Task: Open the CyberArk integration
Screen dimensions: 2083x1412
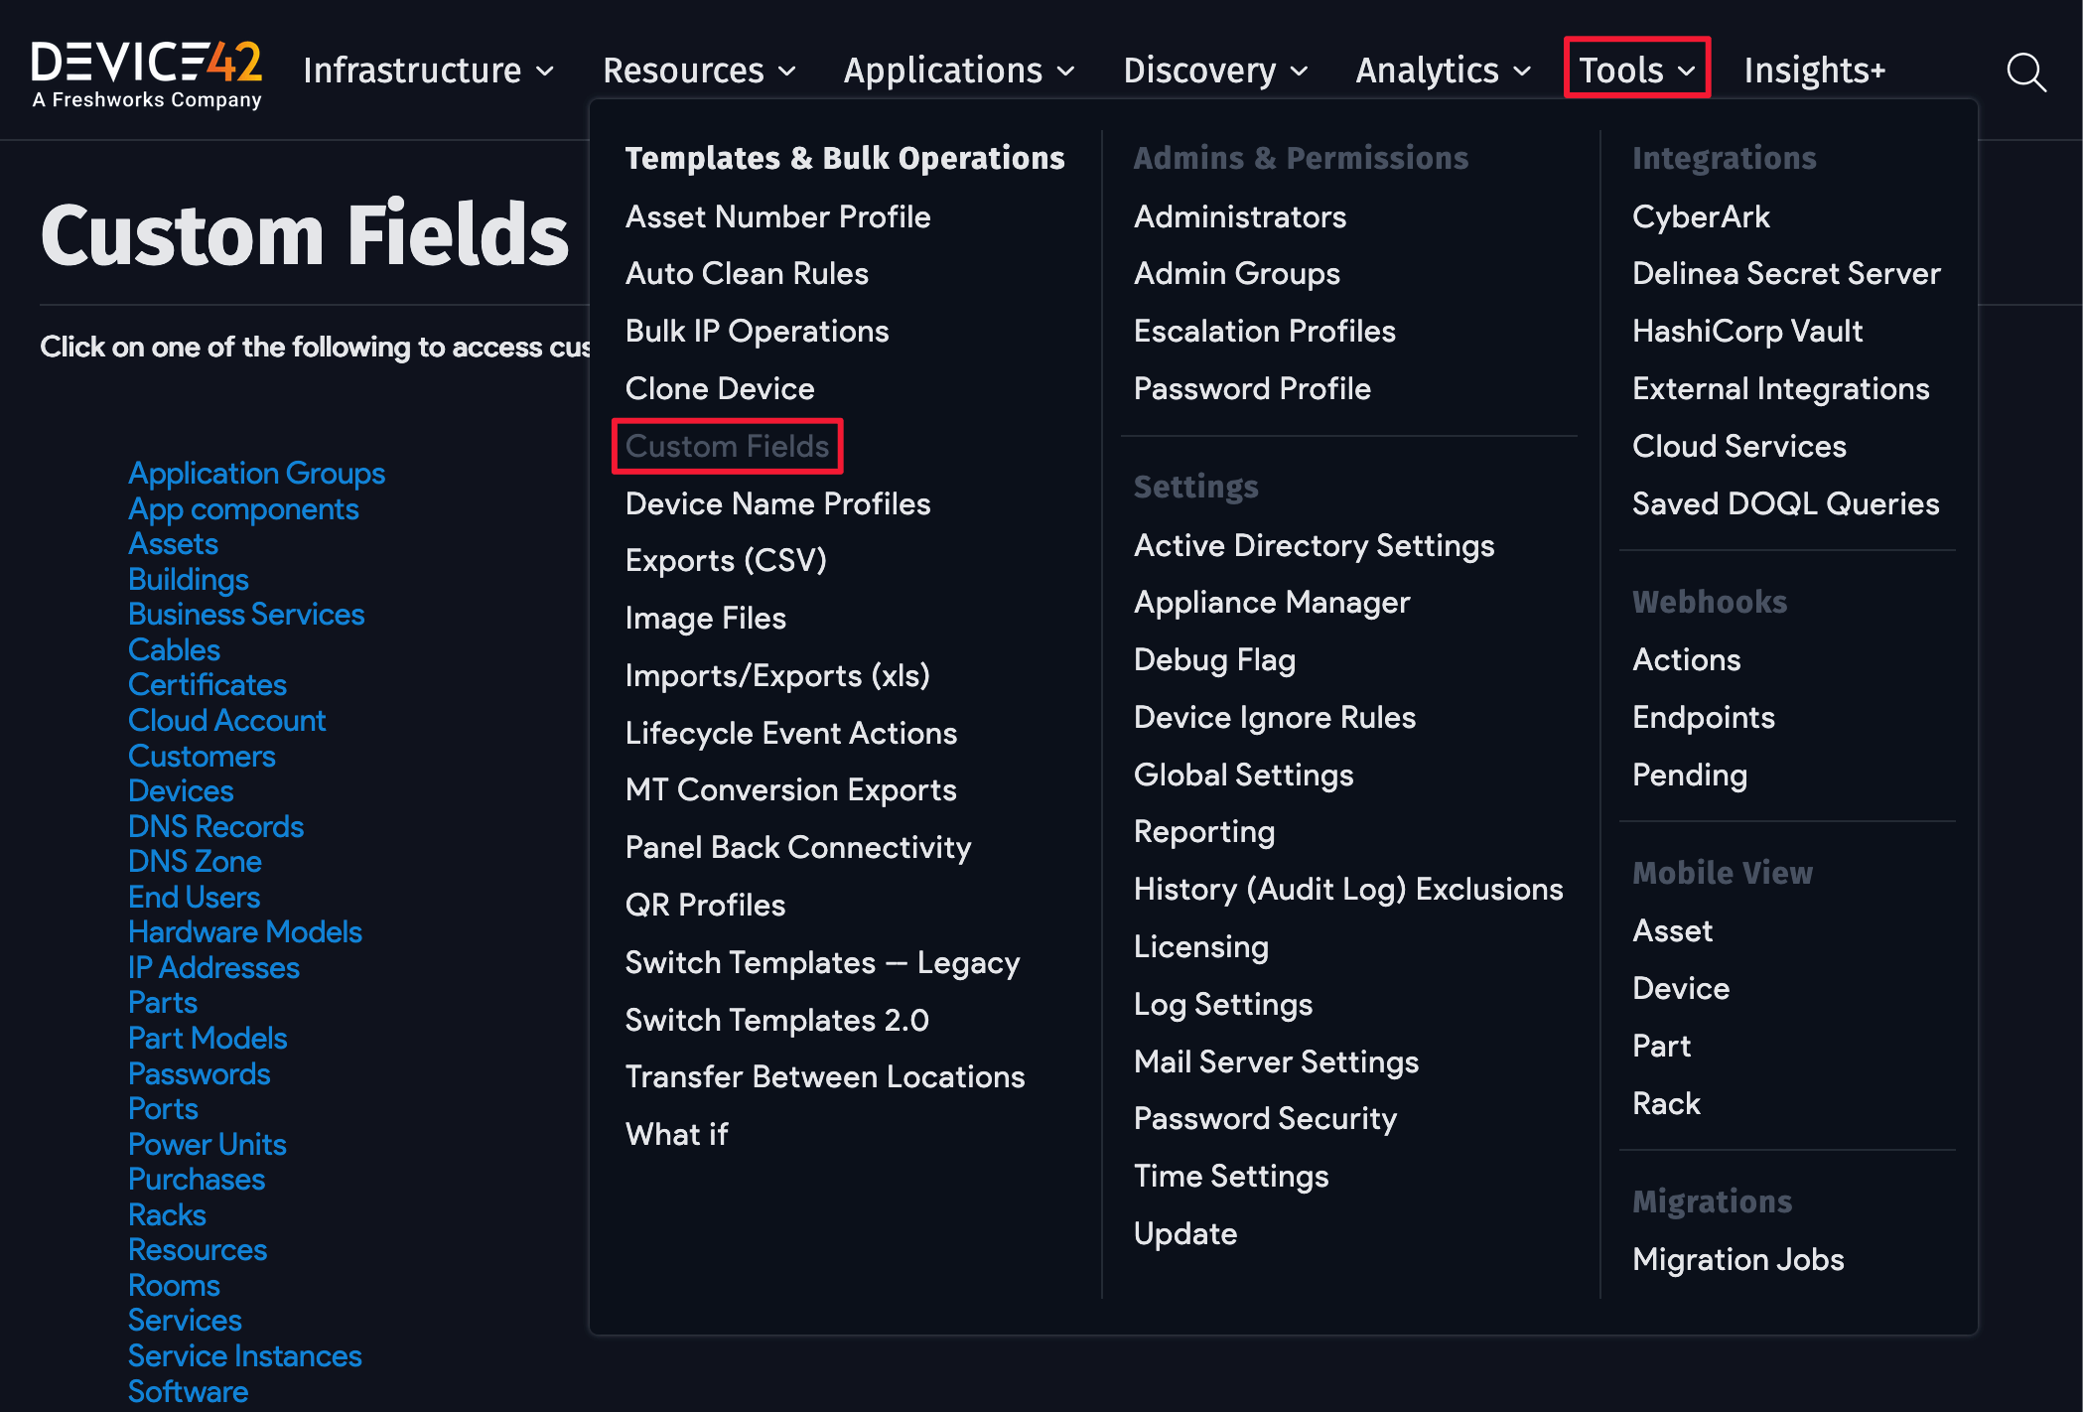Action: click(1701, 216)
